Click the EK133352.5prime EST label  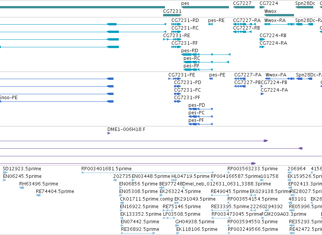click(141, 214)
